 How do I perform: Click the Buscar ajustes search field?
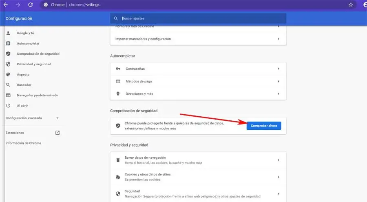[200, 18]
